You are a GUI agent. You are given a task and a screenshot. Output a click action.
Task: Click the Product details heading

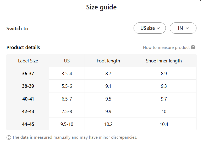[x=23, y=47]
